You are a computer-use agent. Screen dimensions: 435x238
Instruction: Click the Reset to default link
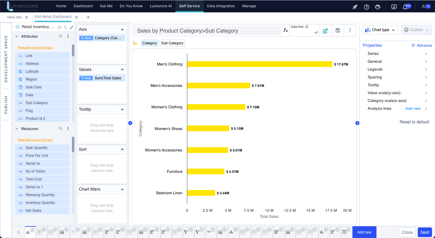point(414,122)
